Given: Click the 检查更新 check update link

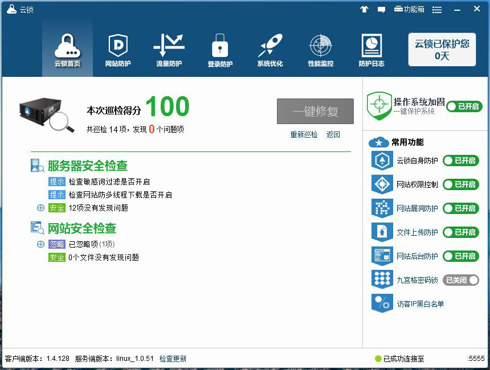Looking at the screenshot, I should point(173,359).
